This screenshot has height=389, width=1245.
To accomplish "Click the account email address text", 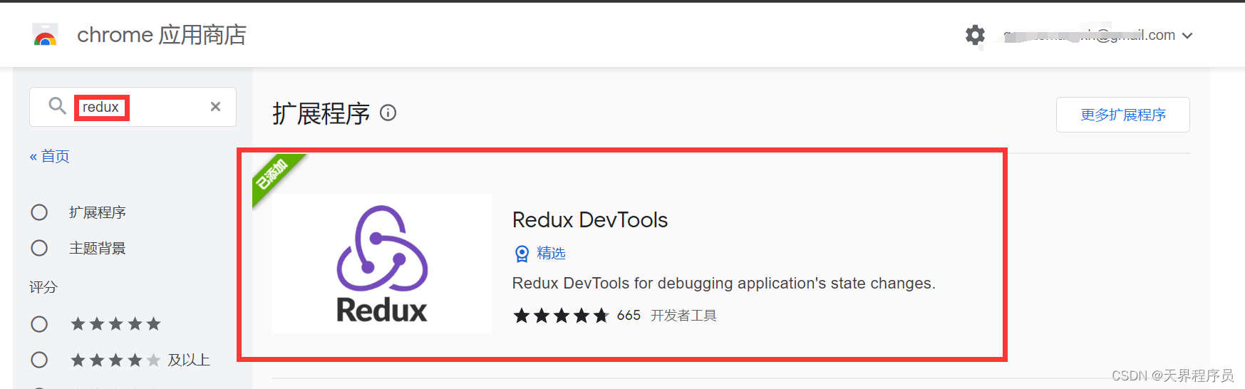I will [1089, 35].
